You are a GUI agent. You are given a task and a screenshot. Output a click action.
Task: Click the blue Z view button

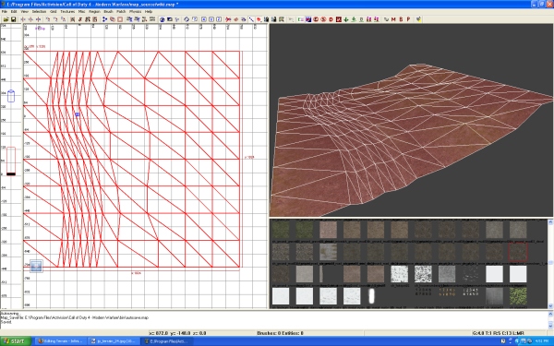(219, 19)
